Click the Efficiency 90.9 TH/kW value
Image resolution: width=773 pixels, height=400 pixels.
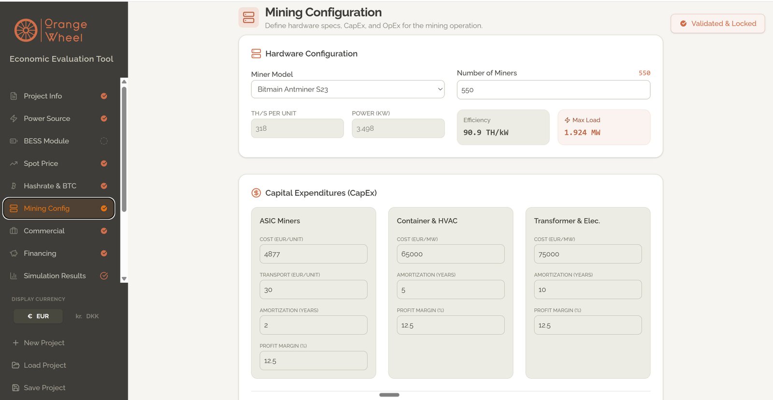pyautogui.click(x=486, y=132)
